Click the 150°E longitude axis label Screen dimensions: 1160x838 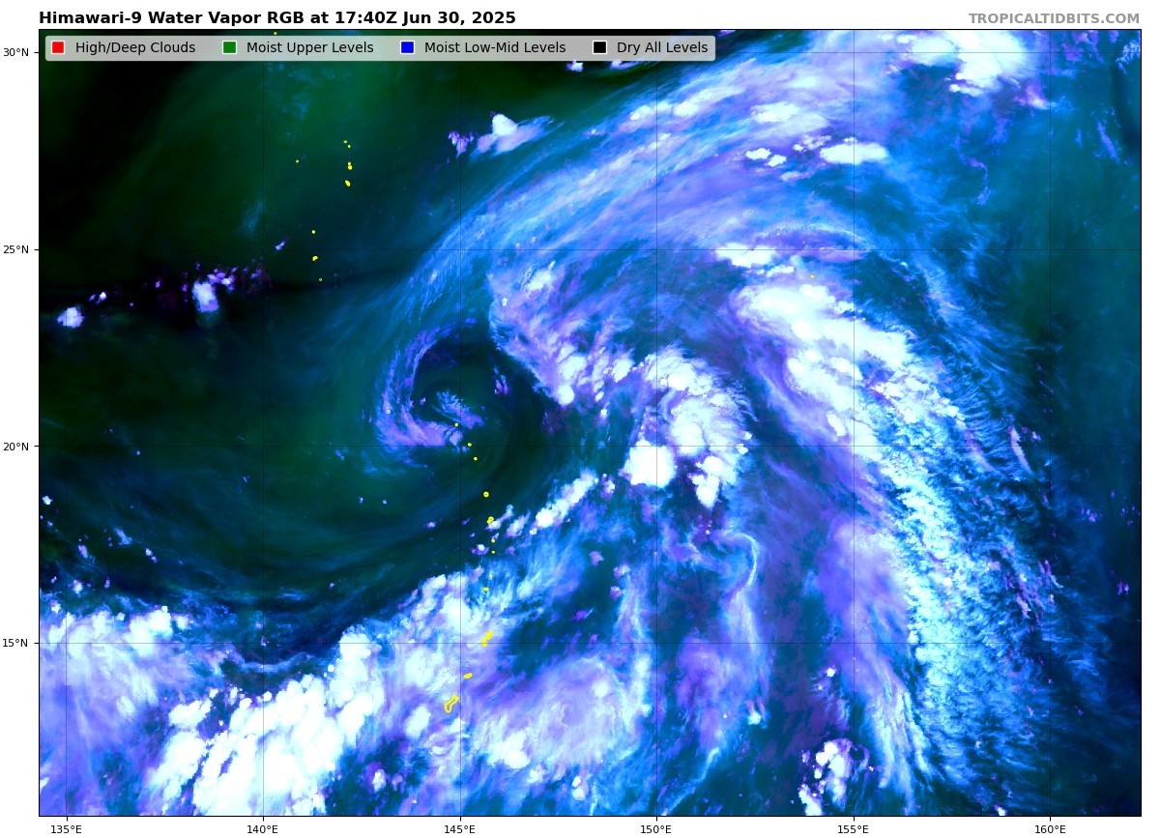tap(656, 828)
